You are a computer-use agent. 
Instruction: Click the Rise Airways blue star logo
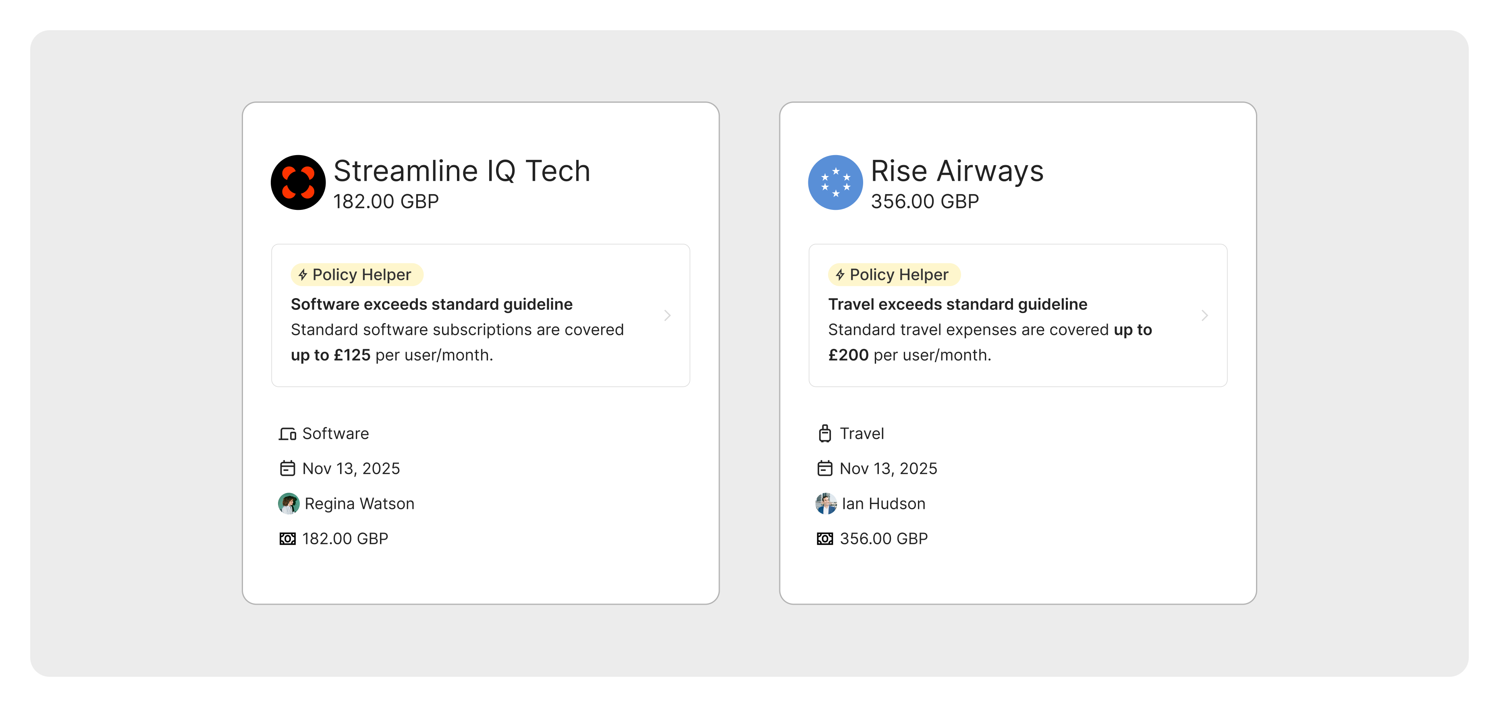[835, 182]
